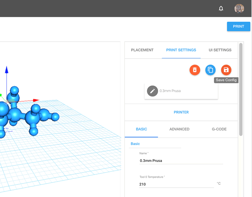Select the ADVANCED settings tab
The width and height of the screenshot is (252, 197).
(179, 129)
